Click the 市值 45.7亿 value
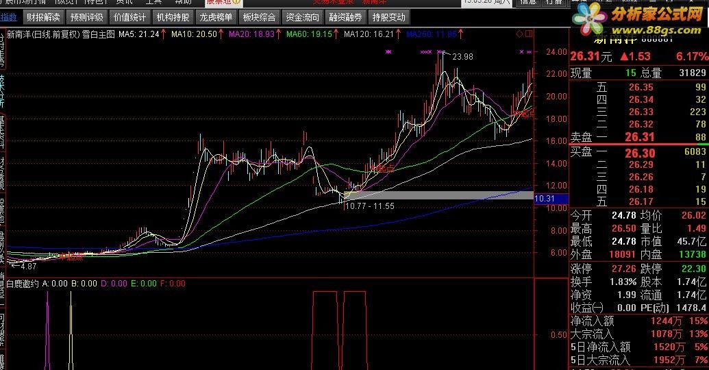 click(692, 242)
